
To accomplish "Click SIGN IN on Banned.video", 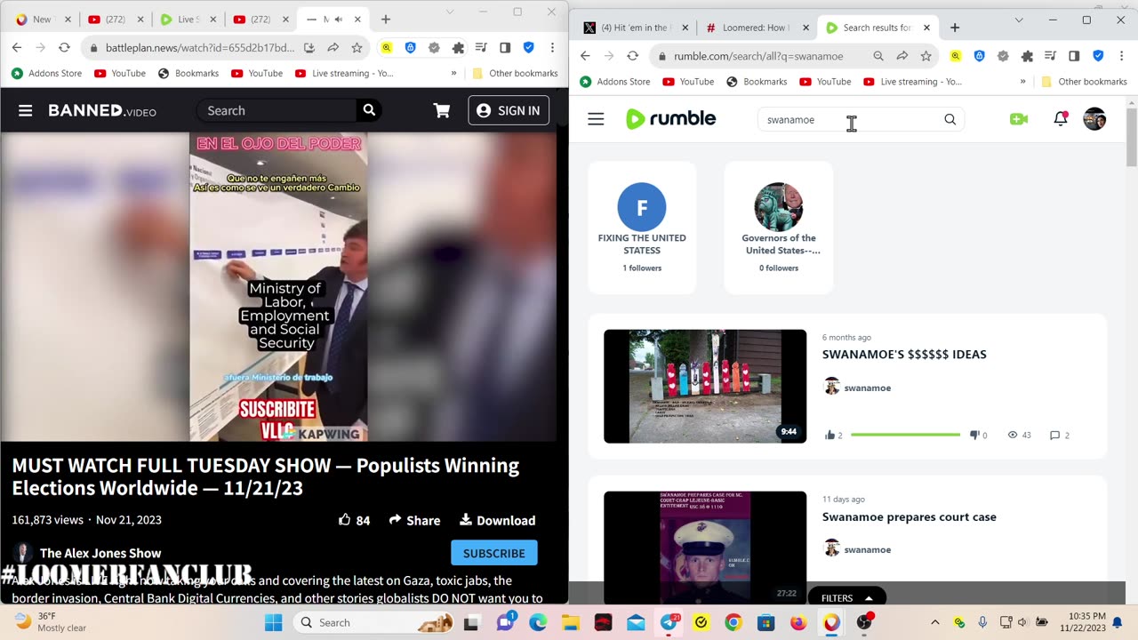I will pos(509,110).
